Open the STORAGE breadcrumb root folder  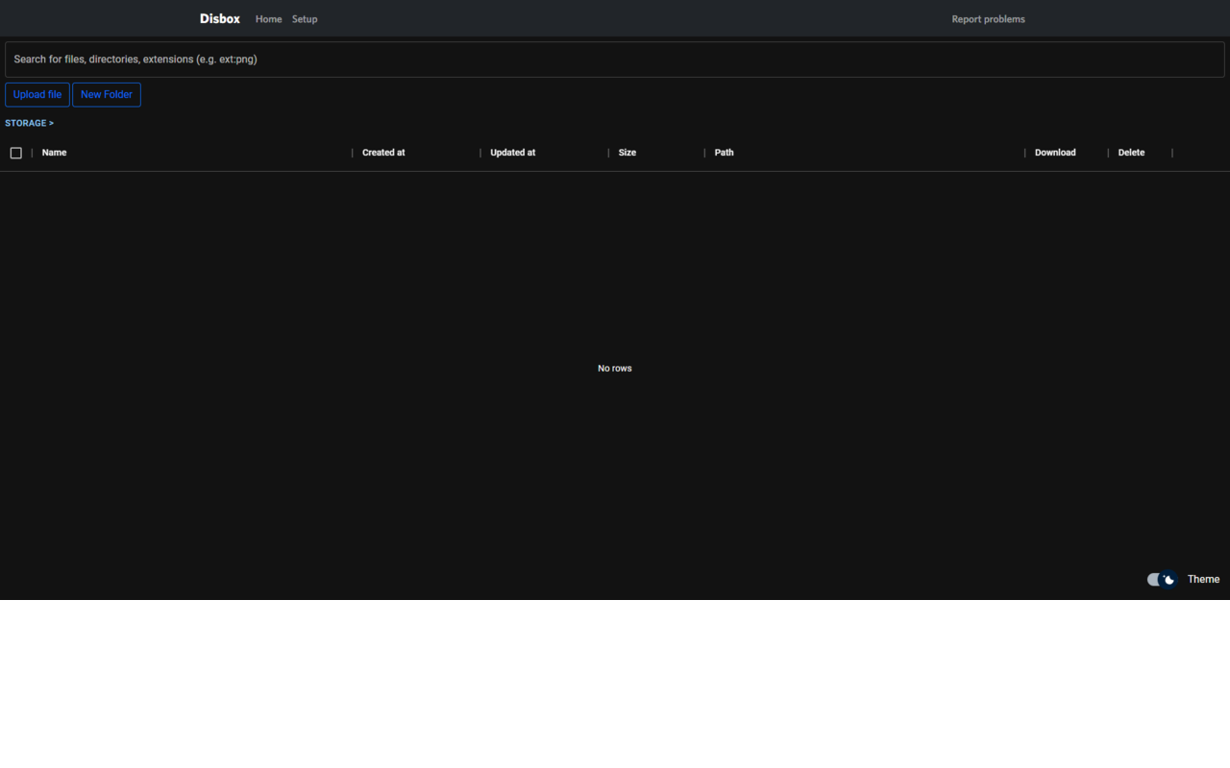tap(26, 123)
